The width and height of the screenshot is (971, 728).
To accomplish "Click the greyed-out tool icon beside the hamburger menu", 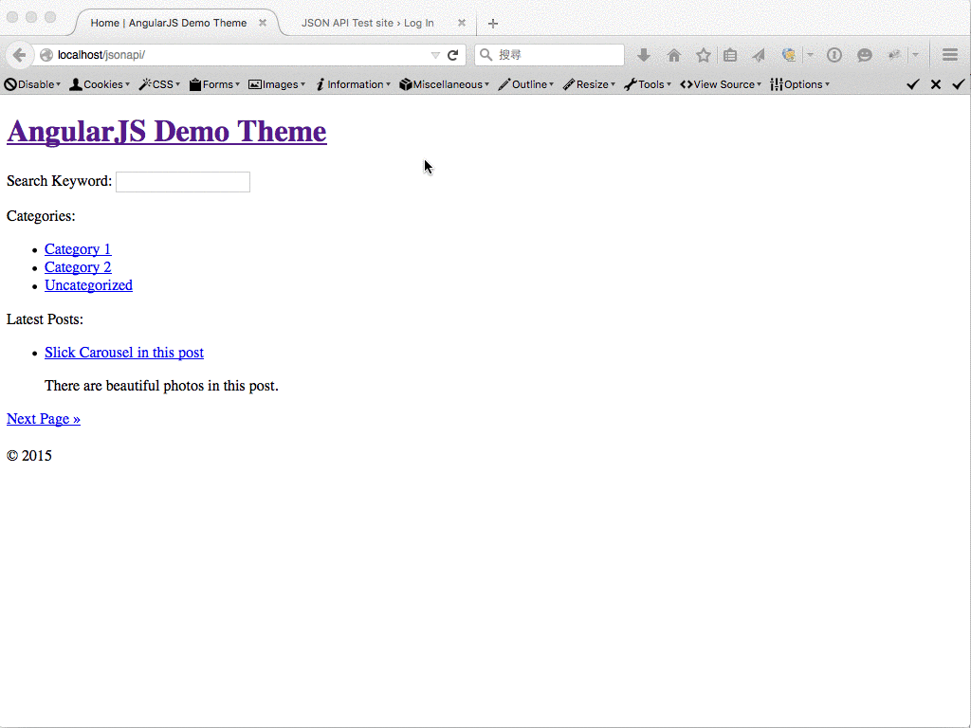I will (894, 55).
